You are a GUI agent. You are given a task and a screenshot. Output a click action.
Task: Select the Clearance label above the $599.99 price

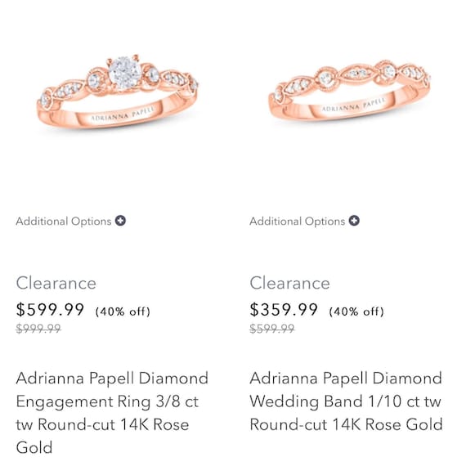coord(56,283)
